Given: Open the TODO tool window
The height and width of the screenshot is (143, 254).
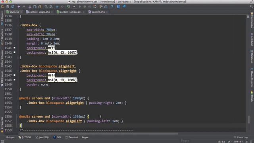Looking at the screenshot, I should coord(25,137).
